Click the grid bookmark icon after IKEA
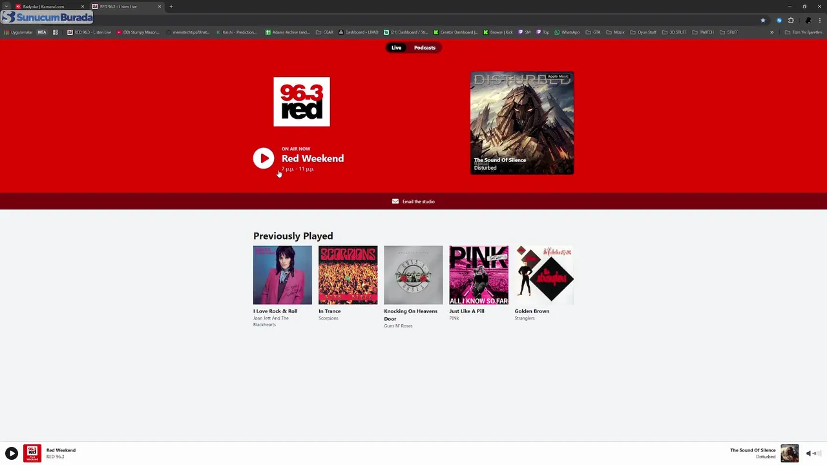This screenshot has width=827, height=465. [x=56, y=32]
